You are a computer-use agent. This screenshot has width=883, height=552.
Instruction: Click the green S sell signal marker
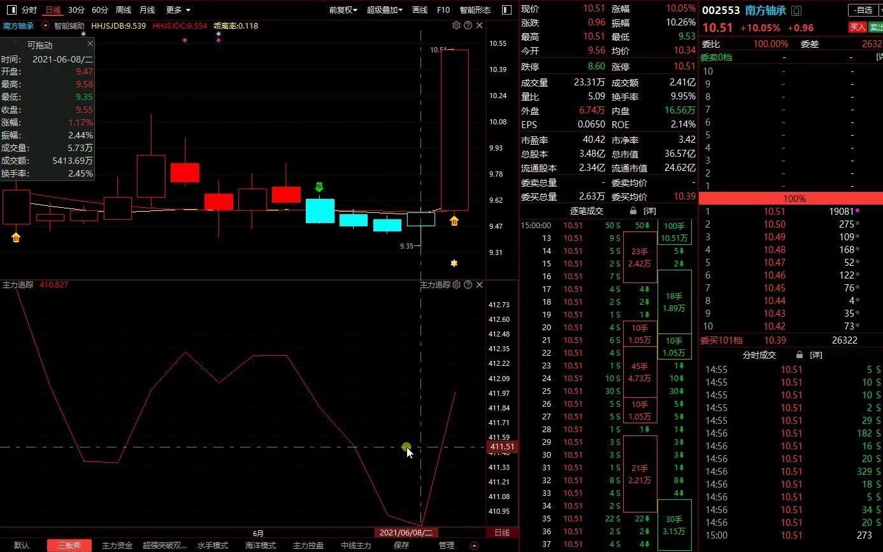click(x=319, y=187)
